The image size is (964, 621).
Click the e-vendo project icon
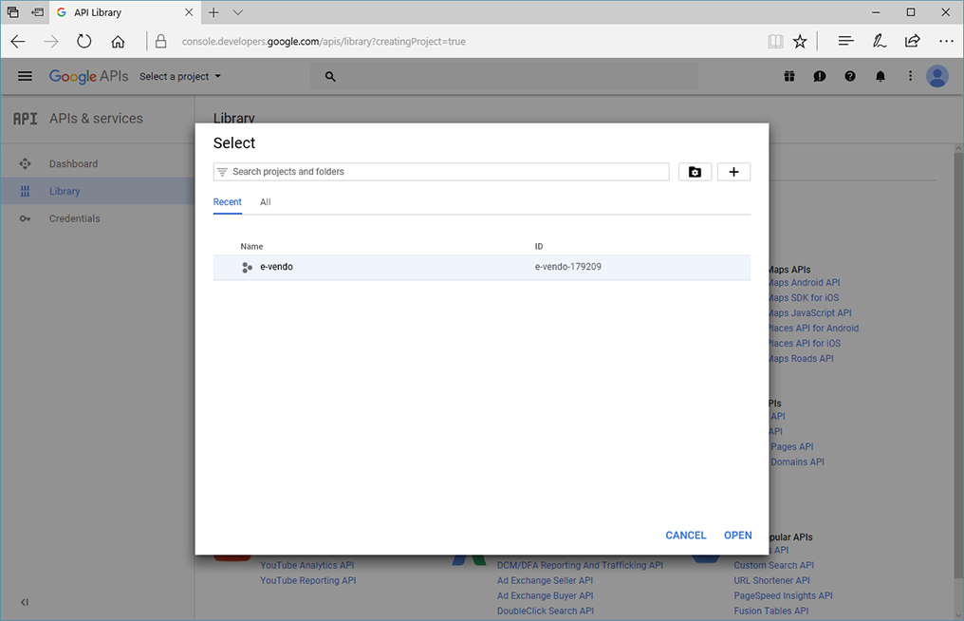pos(247,267)
